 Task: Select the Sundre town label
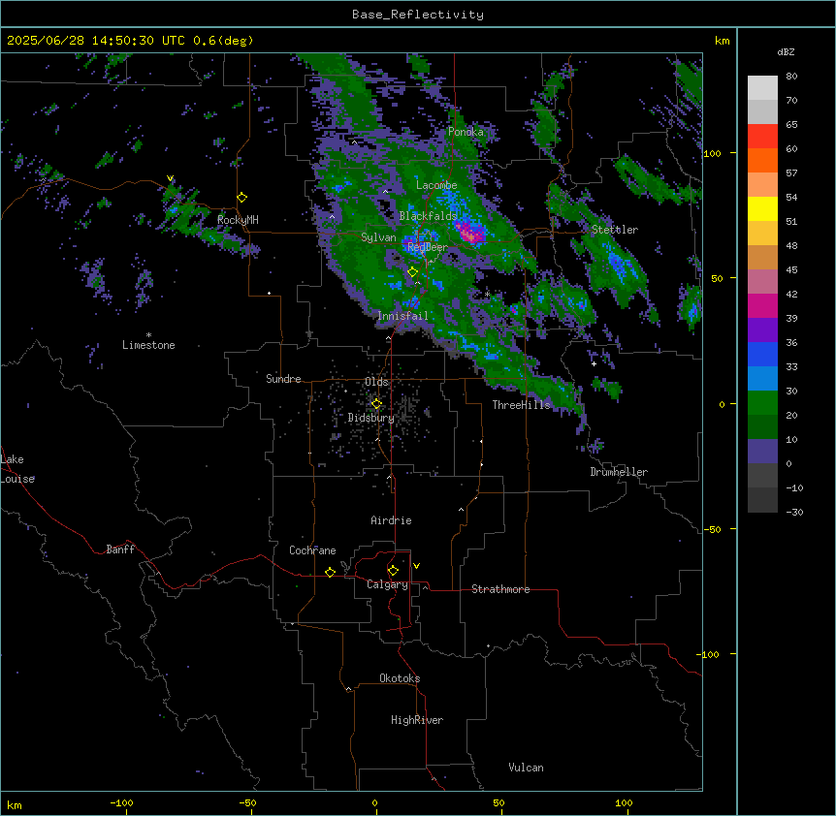(283, 379)
